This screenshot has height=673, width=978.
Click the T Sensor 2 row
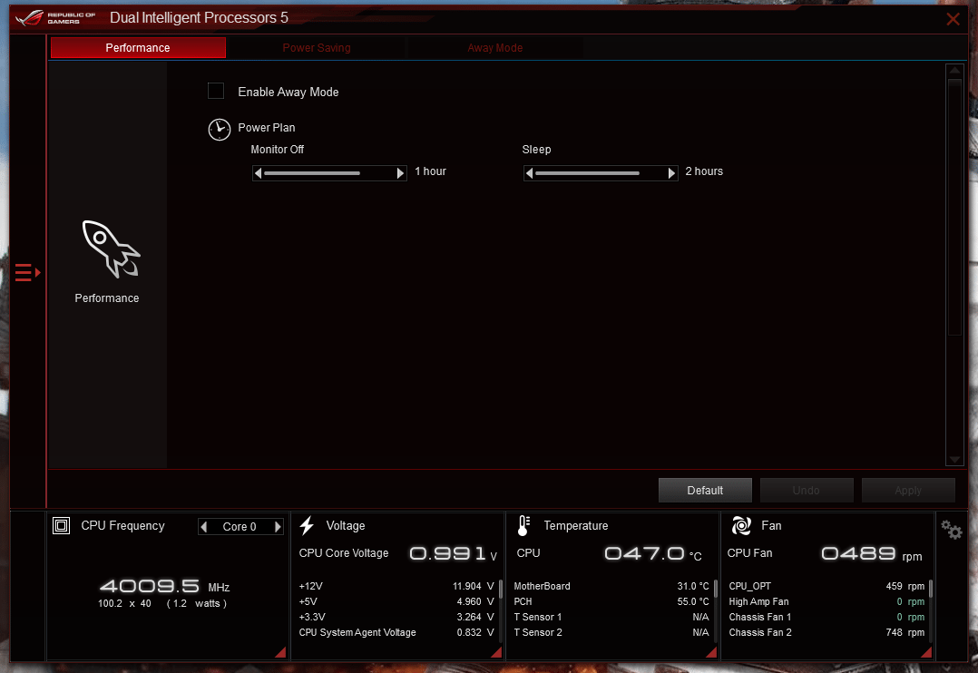pos(611,632)
